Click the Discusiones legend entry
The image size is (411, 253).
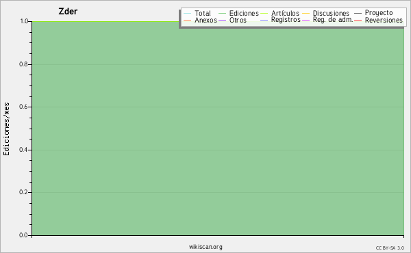pos(325,13)
